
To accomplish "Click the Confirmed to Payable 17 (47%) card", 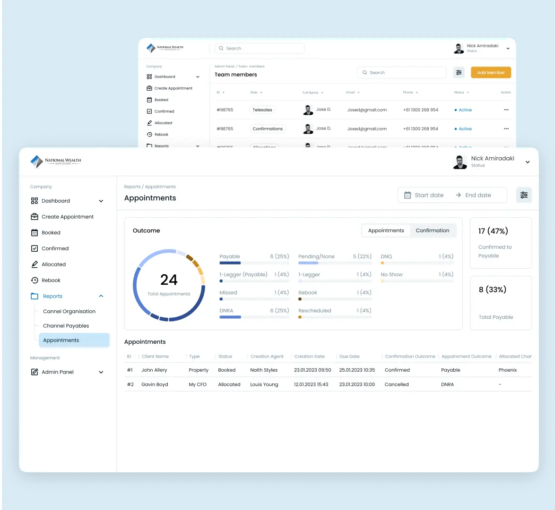I will point(501,243).
